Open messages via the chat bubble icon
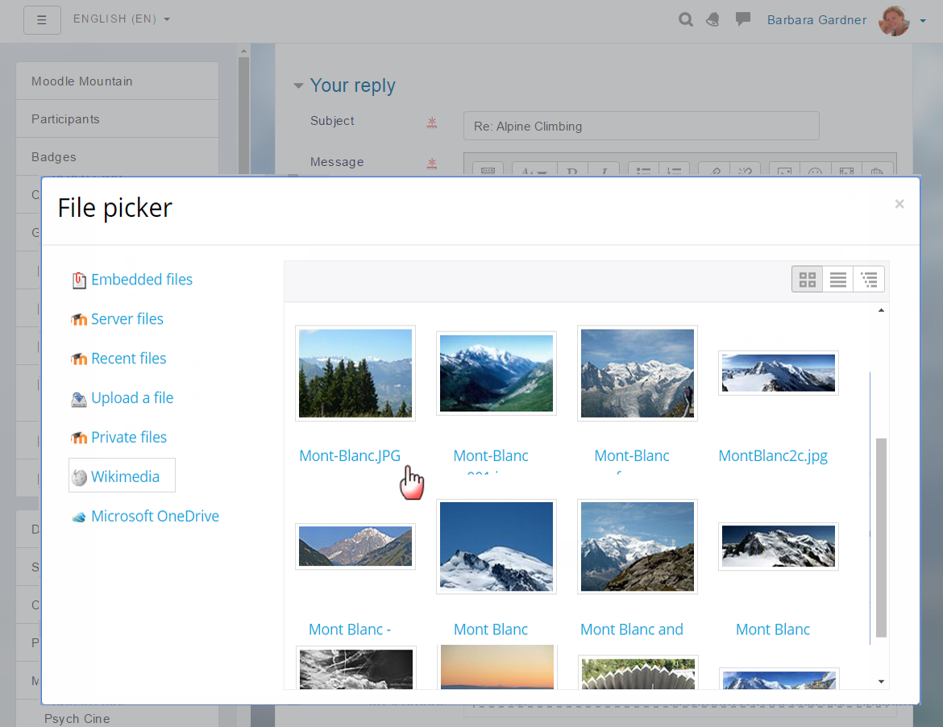943x727 pixels. pyautogui.click(x=742, y=19)
